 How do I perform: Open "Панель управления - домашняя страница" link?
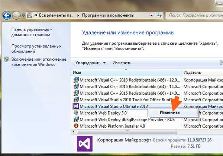pos(32,32)
